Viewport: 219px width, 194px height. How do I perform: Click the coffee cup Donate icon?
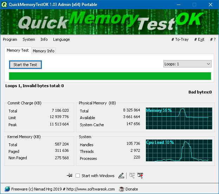click(122, 189)
